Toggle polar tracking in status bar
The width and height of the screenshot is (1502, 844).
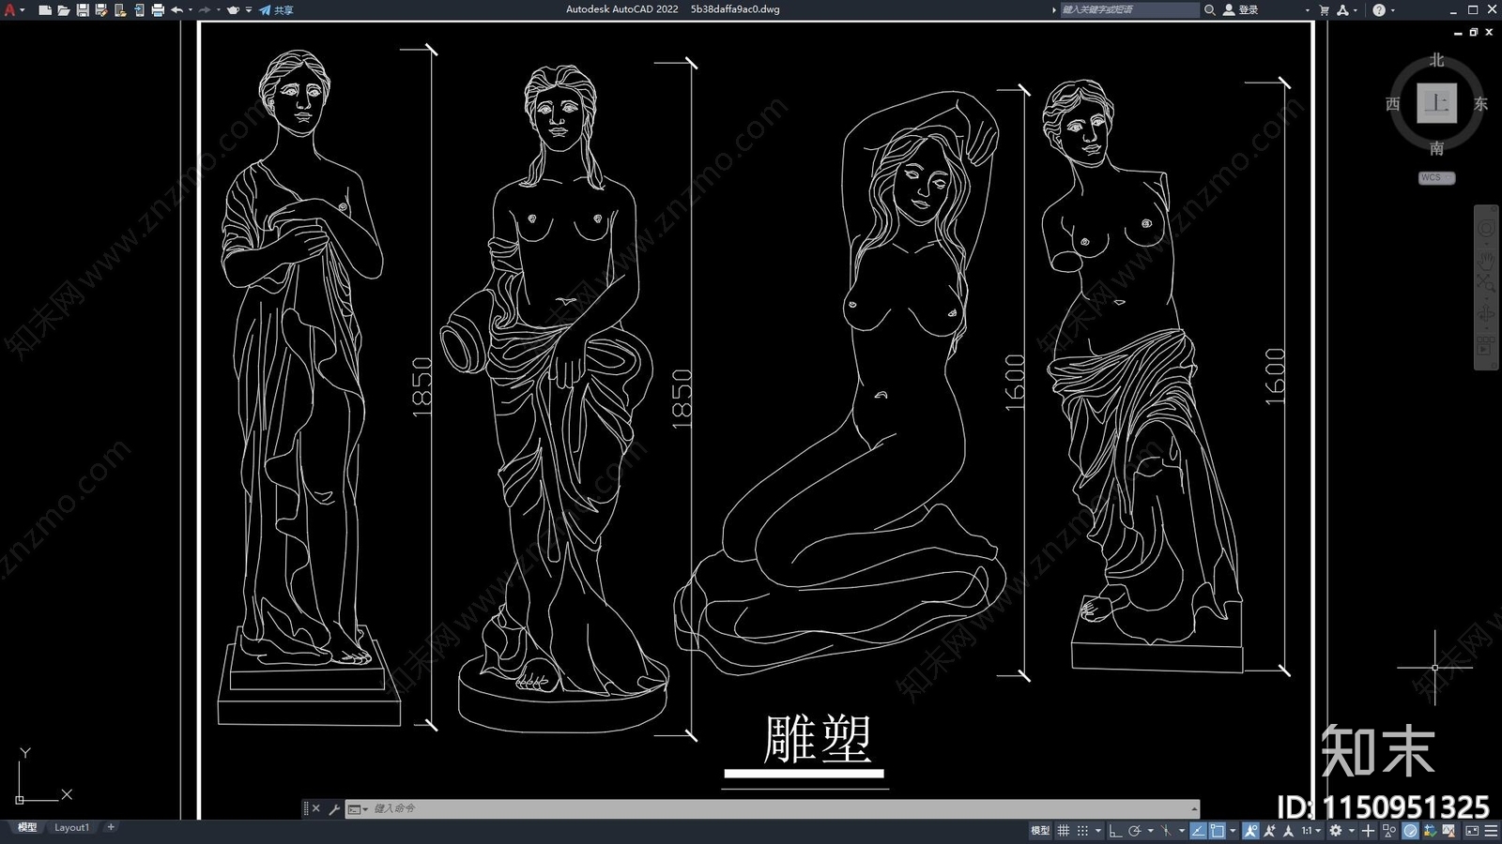pyautogui.click(x=1134, y=831)
